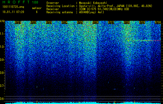Click the 0.8 kHz axis label
The width and height of the screenshot is (163, 104).
click(2, 73)
